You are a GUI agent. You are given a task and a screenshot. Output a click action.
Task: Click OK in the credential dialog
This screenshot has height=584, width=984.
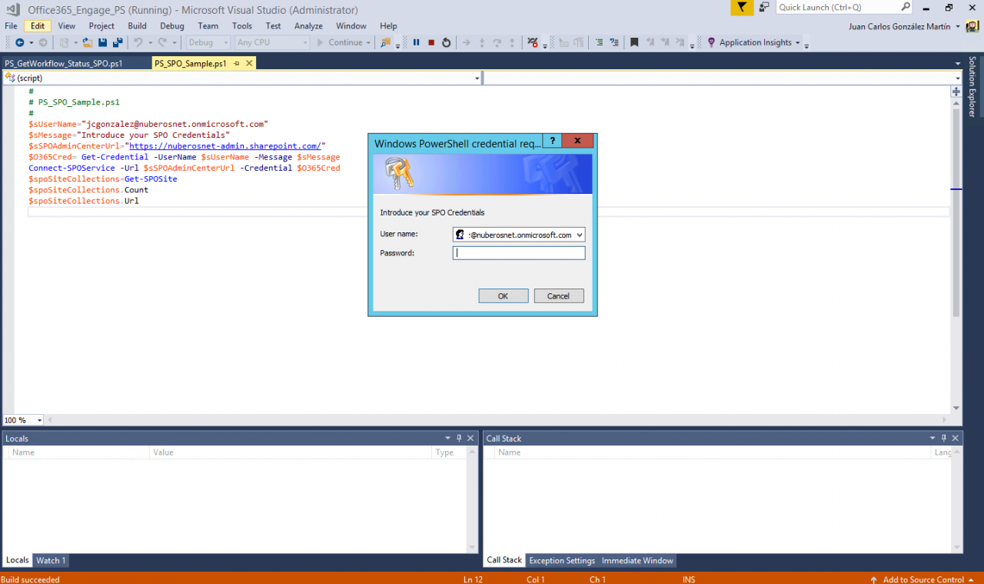[x=503, y=295]
